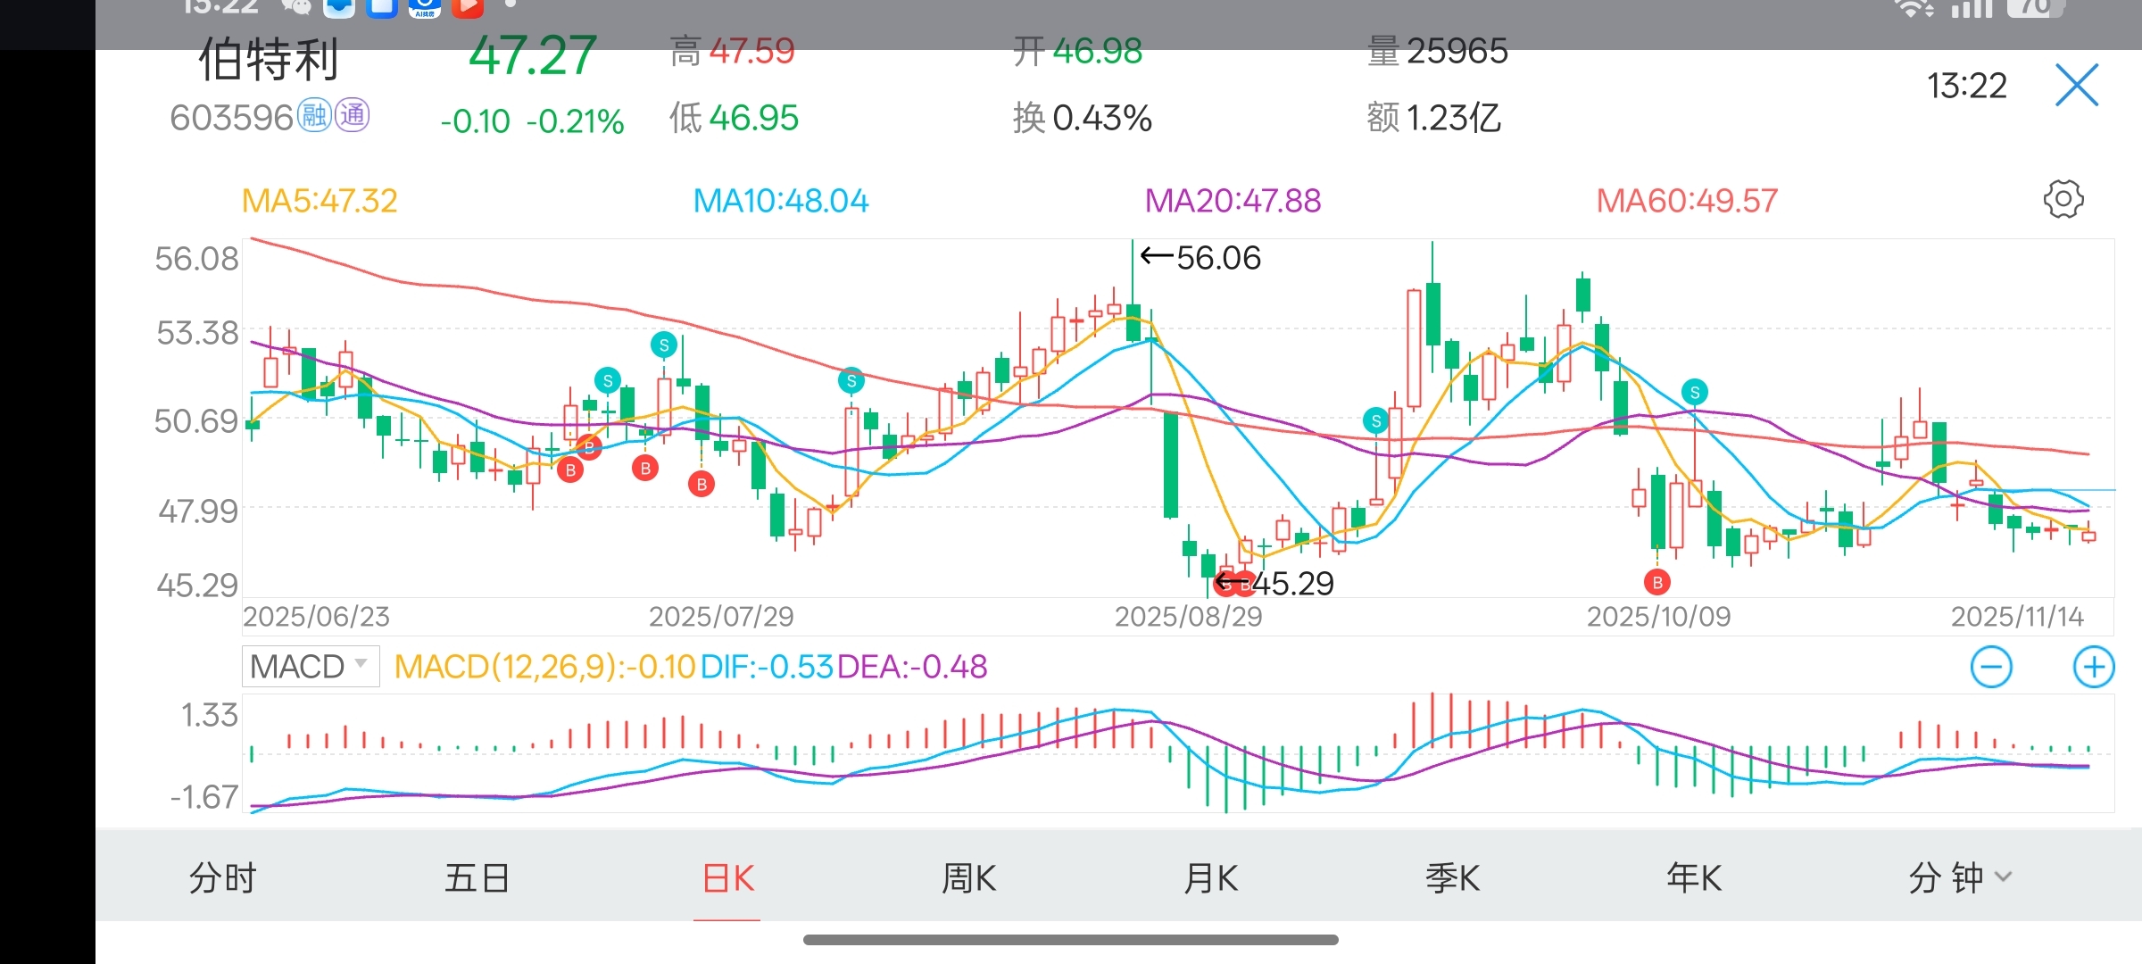Select the 年K yearly chart tab
Viewport: 2142px width, 964px height.
tap(1694, 878)
